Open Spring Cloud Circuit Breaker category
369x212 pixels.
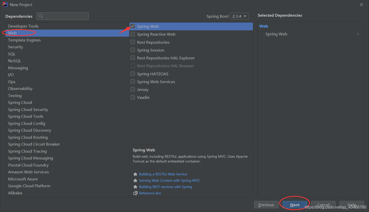[x=67, y=144]
